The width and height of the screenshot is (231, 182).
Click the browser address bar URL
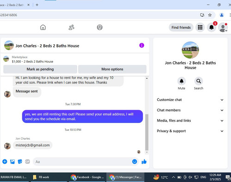point(8,15)
